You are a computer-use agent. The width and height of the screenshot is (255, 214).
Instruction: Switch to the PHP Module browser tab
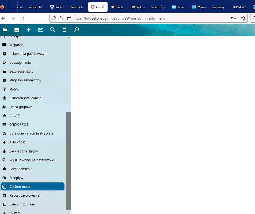click(239, 7)
